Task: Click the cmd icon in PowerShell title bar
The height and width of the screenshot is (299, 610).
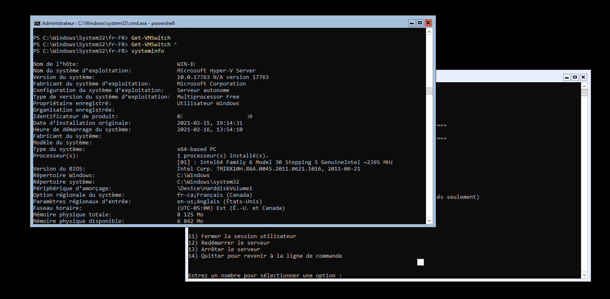Action: pyautogui.click(x=37, y=23)
